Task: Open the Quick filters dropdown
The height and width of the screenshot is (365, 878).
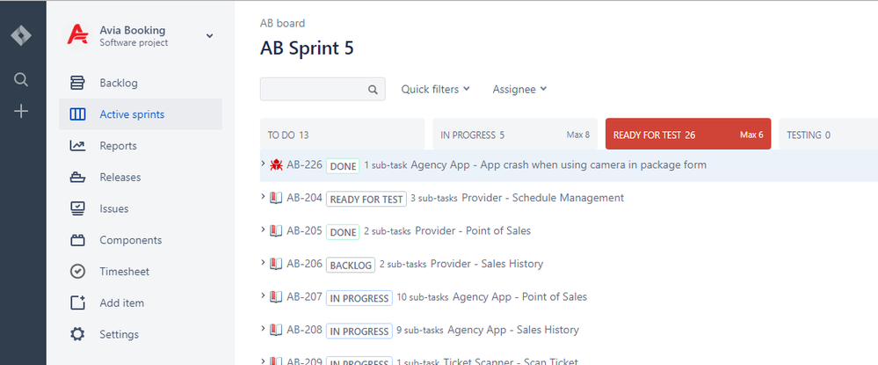Action: click(x=435, y=89)
